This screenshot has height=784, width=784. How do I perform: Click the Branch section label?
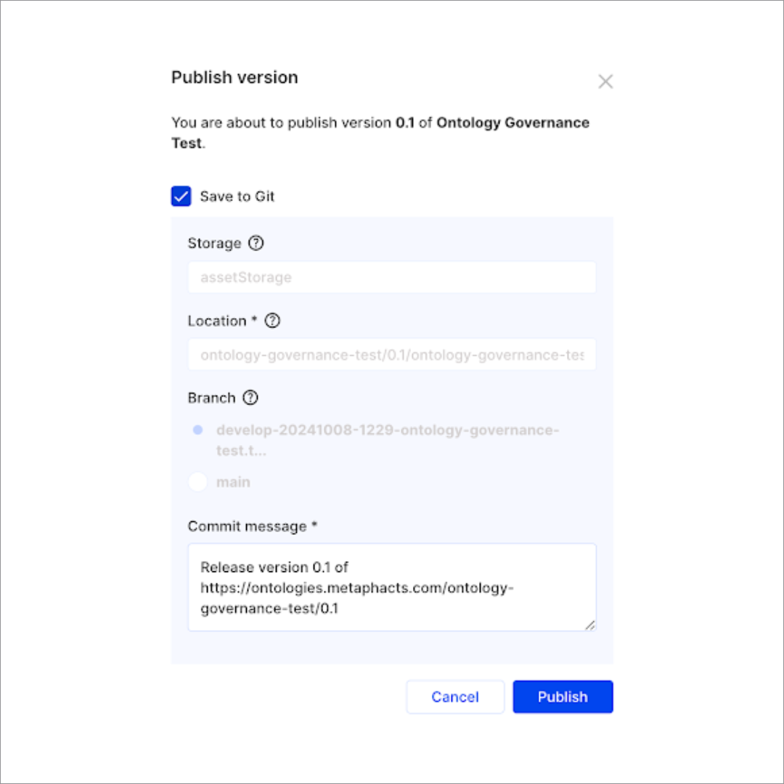click(211, 398)
